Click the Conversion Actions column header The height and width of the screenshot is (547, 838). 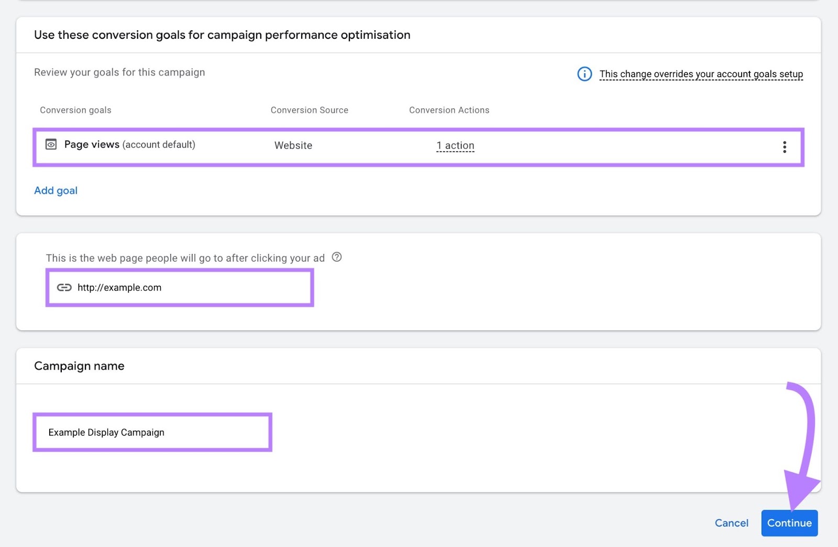tap(449, 110)
